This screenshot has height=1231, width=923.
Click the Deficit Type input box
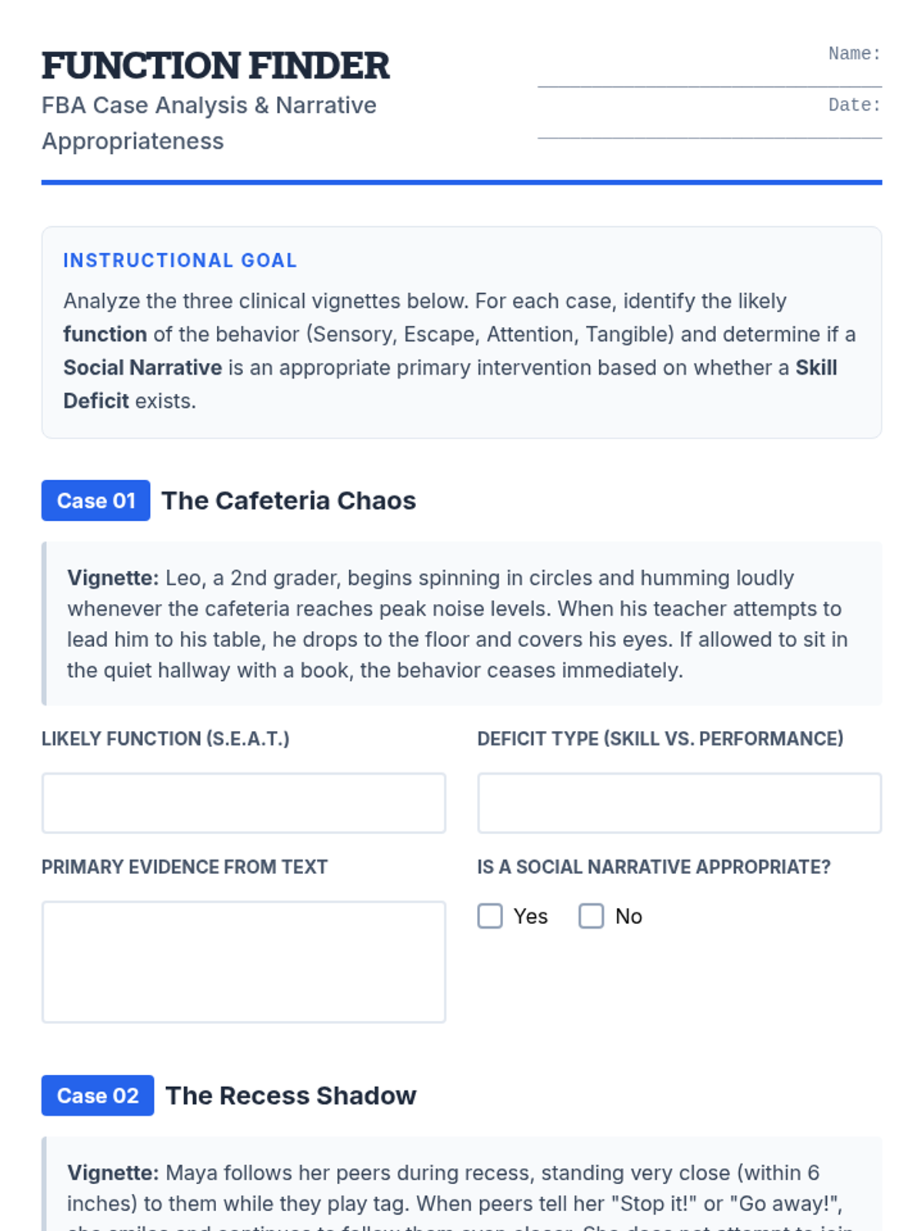(x=679, y=803)
